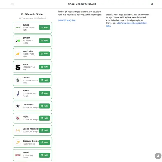Screen dimensions: 162x162
Task: Click the Casino Metropol M logo
Action: point(18,130)
